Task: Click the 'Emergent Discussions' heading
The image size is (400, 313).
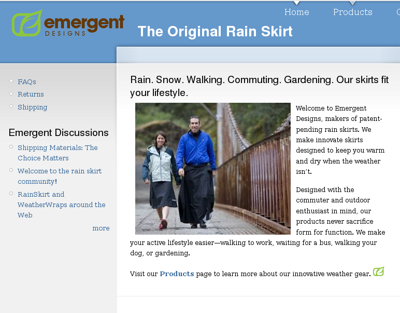Action: point(59,132)
